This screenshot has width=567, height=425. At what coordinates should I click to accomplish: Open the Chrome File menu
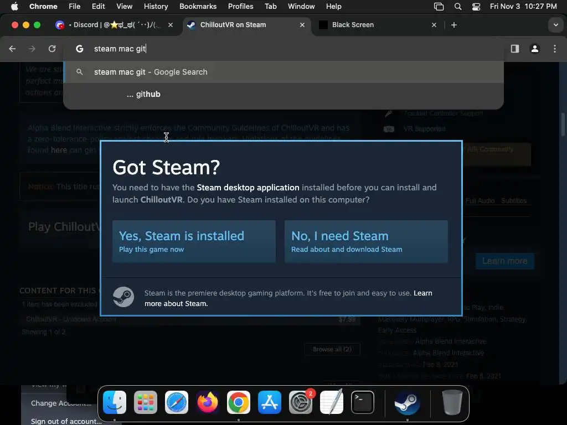(75, 6)
